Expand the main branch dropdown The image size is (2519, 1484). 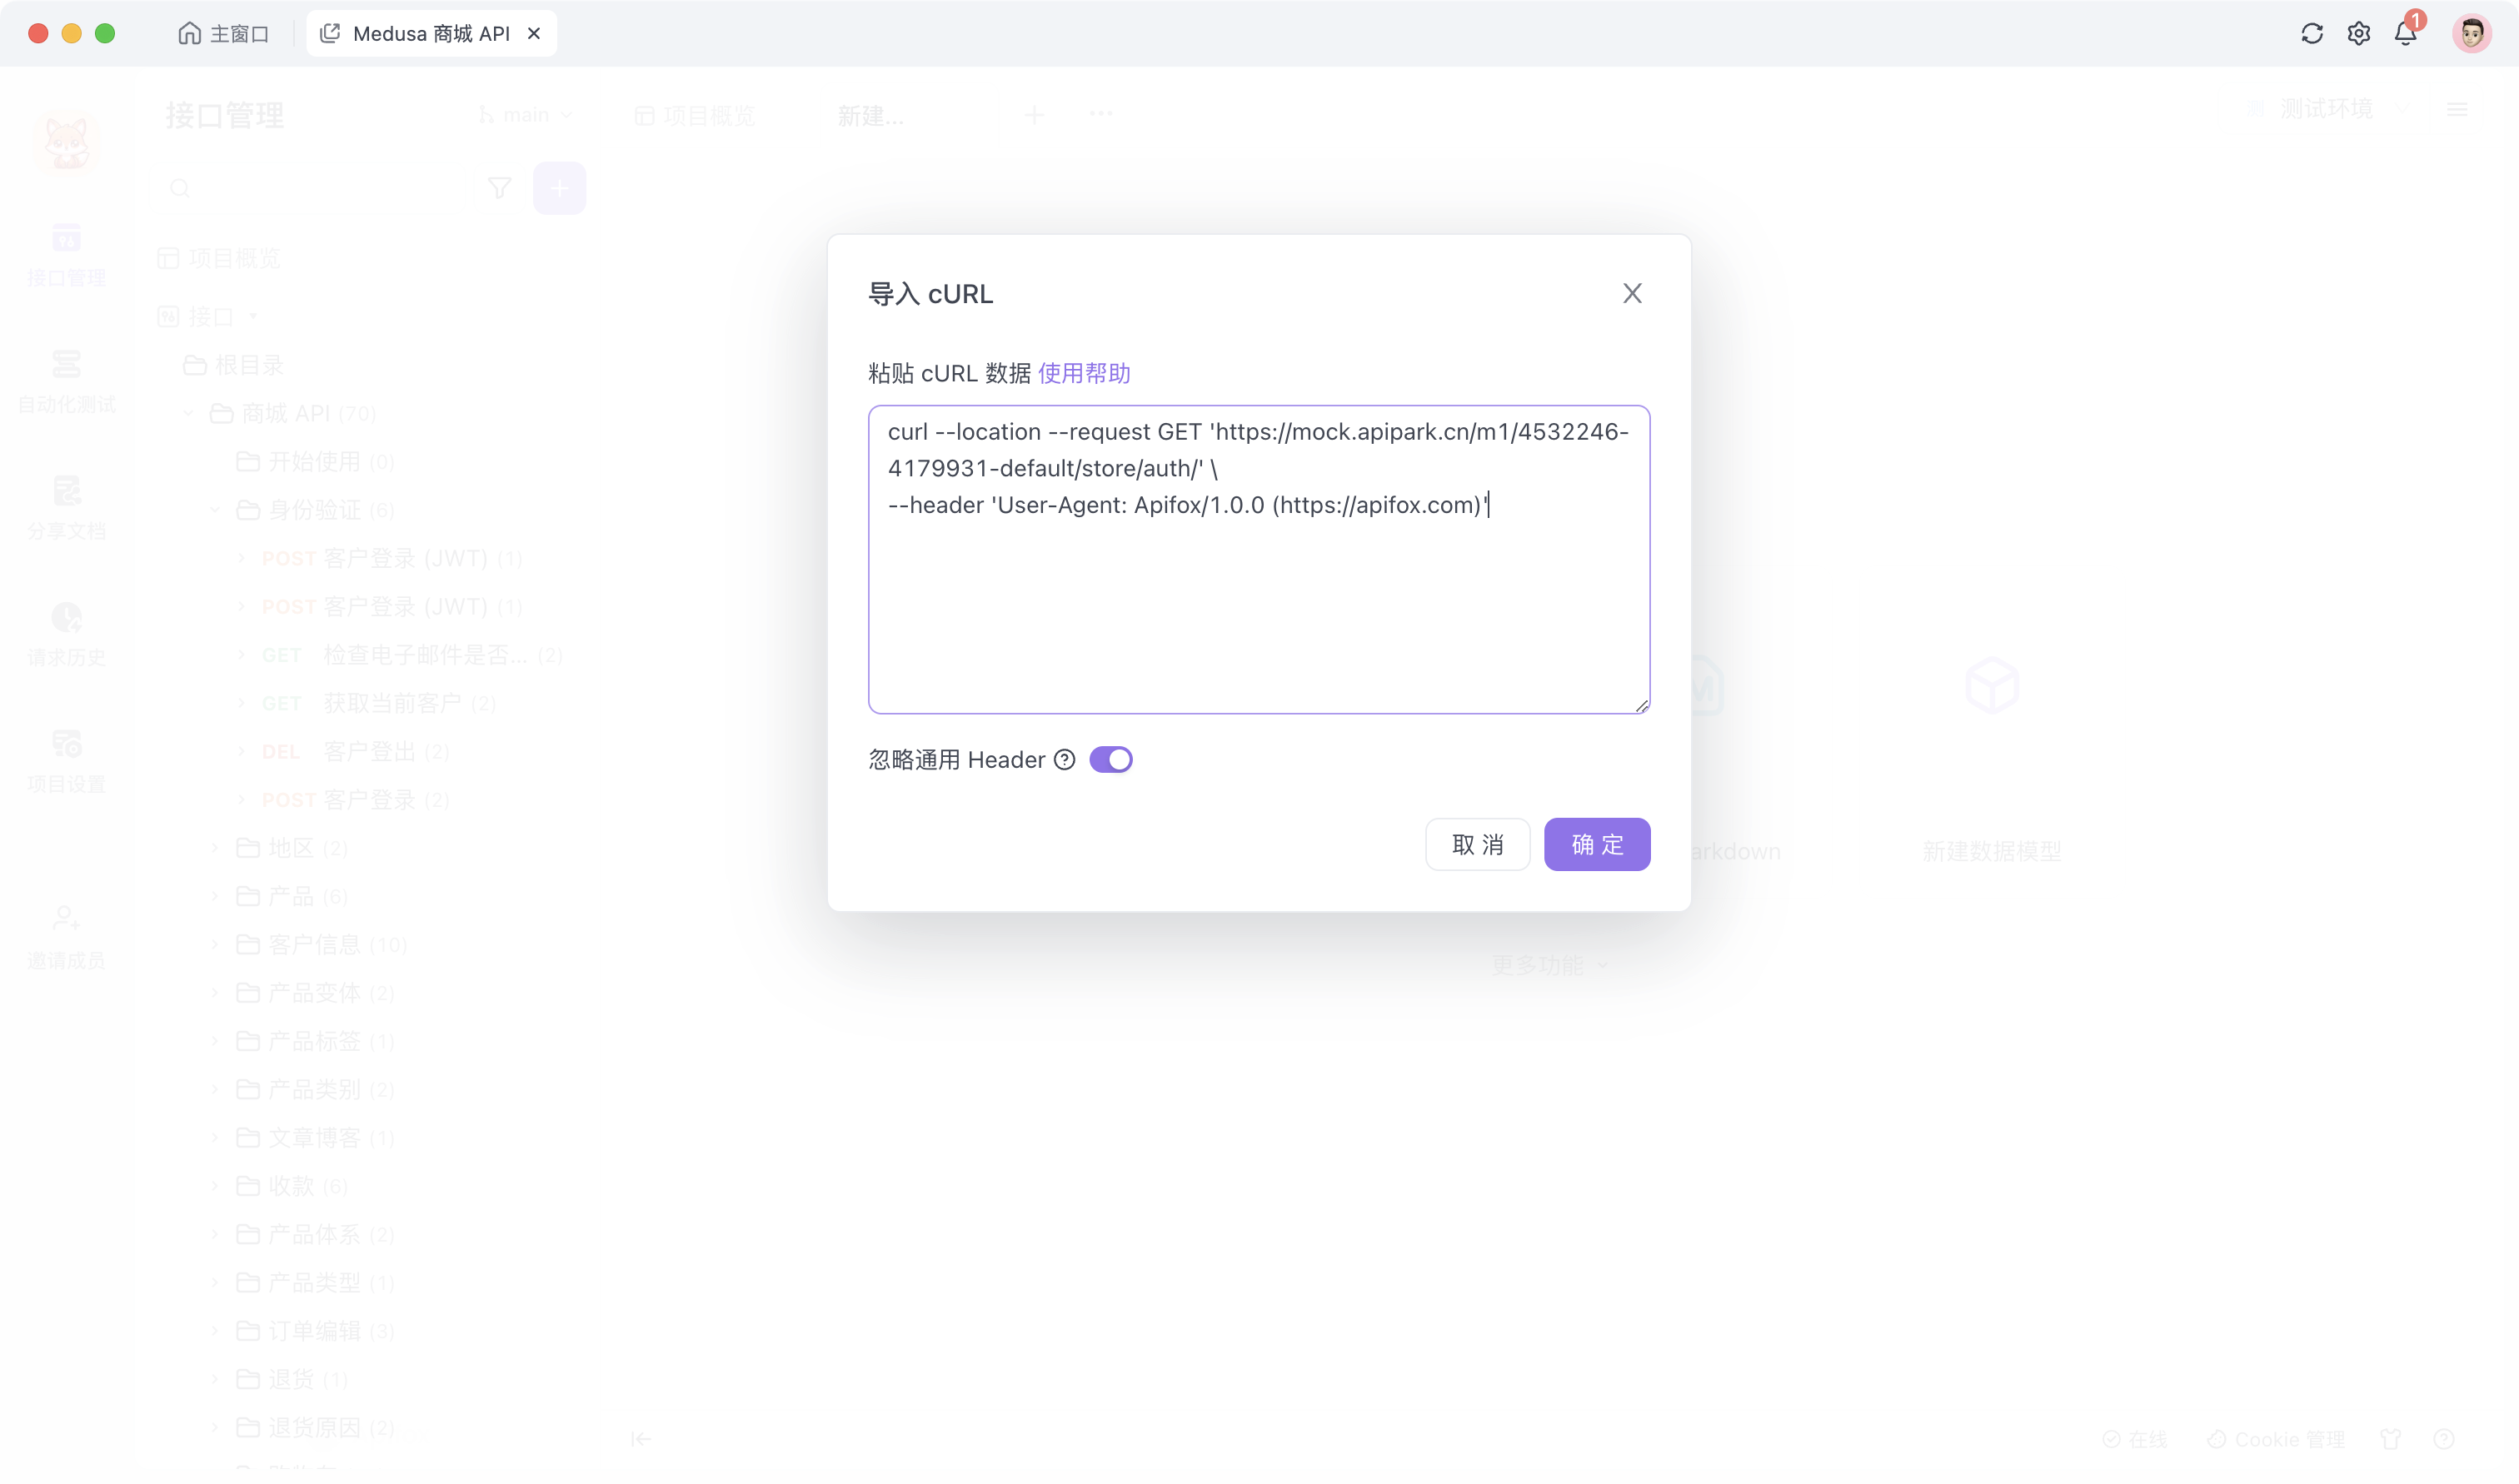click(526, 115)
